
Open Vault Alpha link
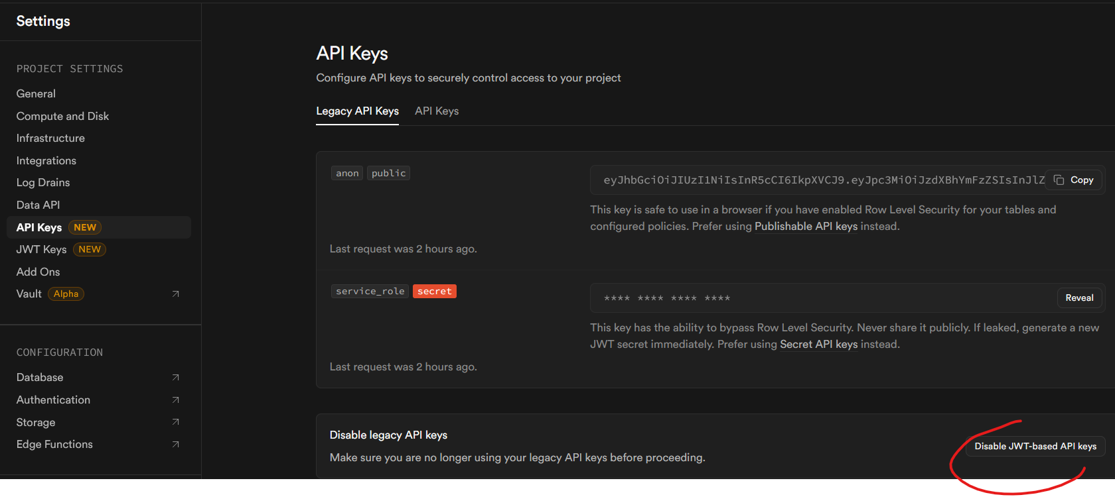point(29,294)
